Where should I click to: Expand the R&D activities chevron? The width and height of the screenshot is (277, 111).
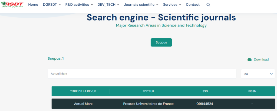click(92, 5)
